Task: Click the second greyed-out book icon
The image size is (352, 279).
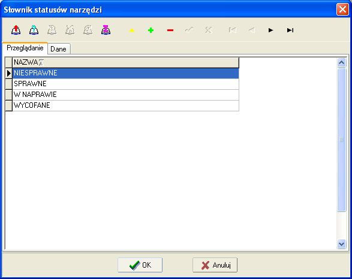Action: tap(70, 30)
